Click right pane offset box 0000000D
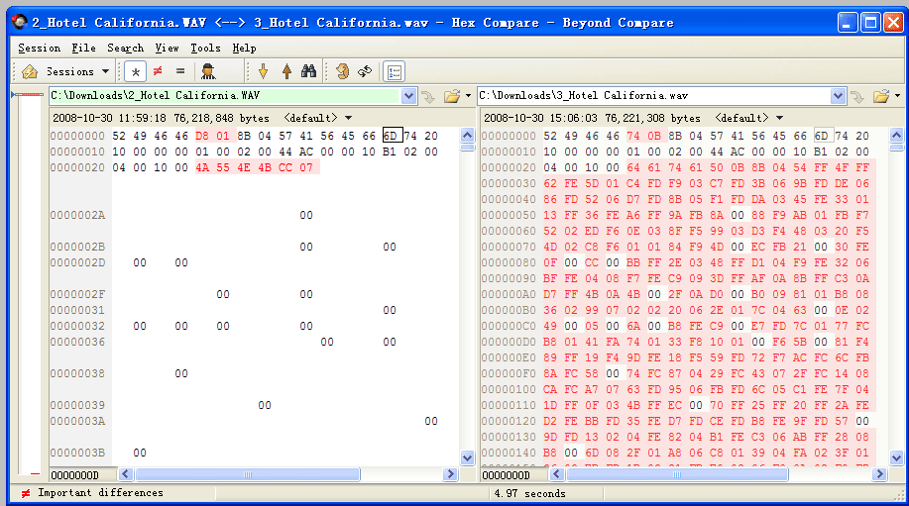 [514, 475]
